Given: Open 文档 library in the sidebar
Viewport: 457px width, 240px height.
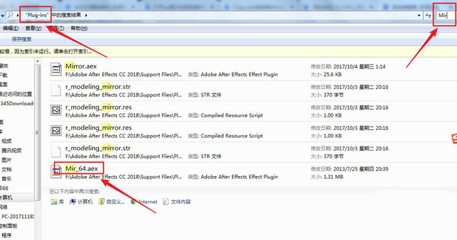Looking at the screenshot, I should point(7,170).
